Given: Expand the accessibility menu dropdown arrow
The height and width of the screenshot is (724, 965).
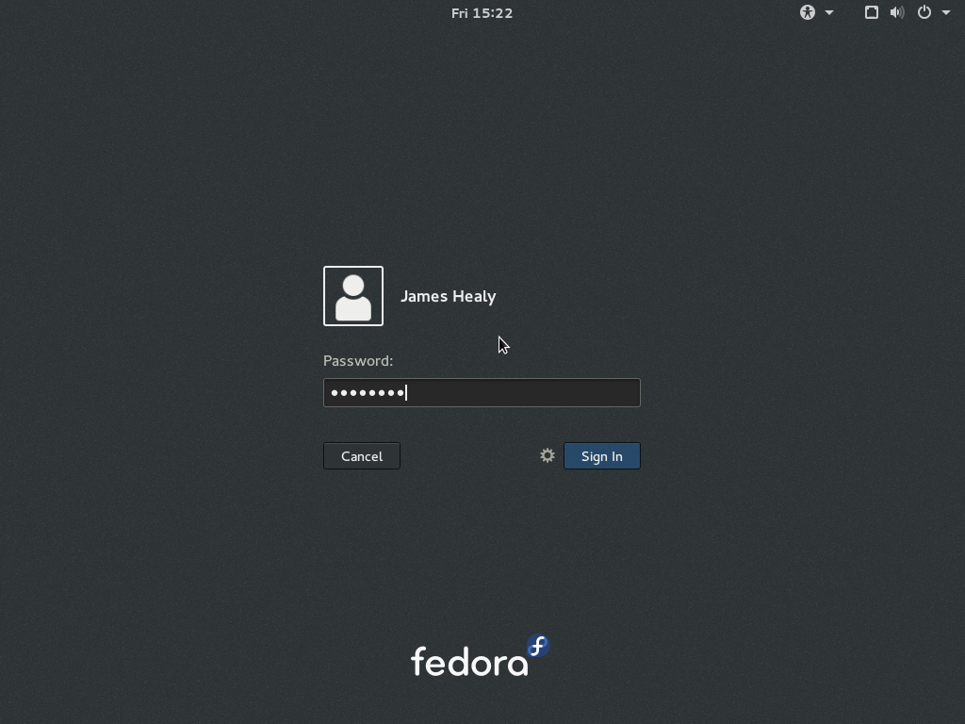Looking at the screenshot, I should coord(829,12).
